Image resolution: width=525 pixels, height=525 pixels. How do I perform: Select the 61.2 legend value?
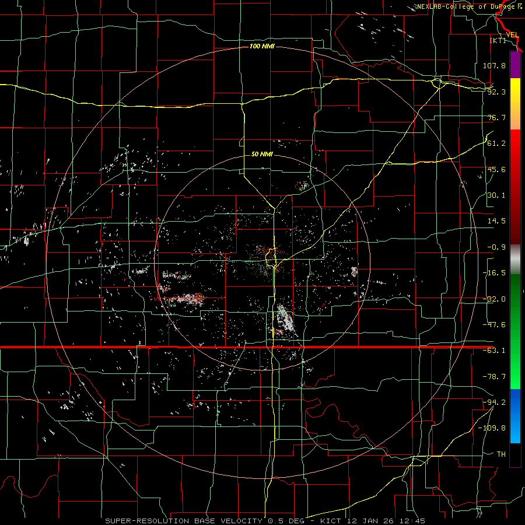coord(496,143)
